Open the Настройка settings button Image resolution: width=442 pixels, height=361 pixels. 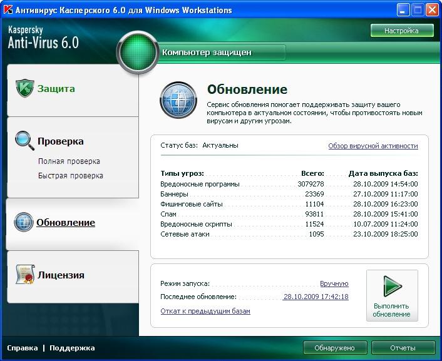click(402, 31)
